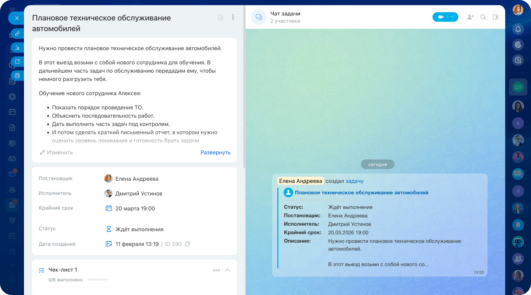Click Развернуть to expand the description
Screen dimensions: 531x295
click(x=215, y=152)
